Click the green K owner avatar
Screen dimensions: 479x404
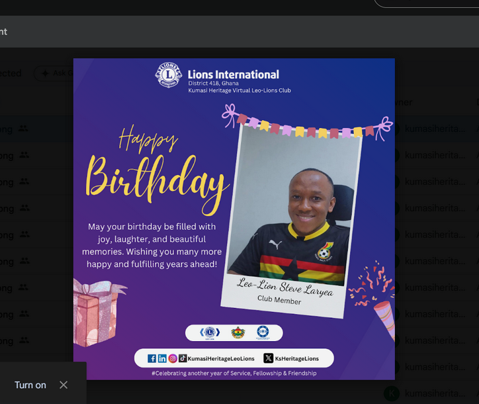[392, 393]
